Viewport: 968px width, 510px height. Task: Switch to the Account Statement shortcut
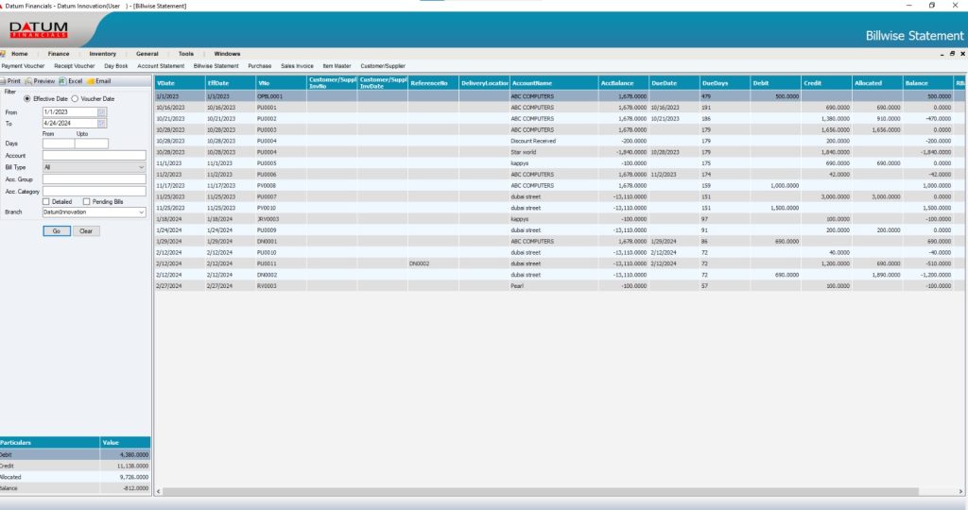(x=161, y=67)
